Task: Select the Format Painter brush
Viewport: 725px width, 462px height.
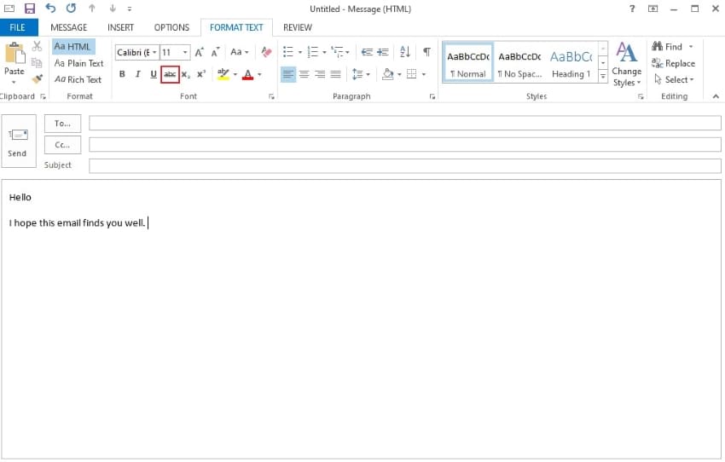Action: 37,79
